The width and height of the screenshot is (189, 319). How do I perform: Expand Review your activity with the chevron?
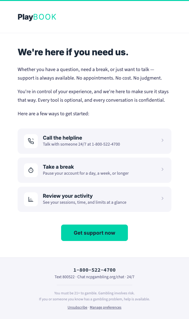[x=163, y=199]
